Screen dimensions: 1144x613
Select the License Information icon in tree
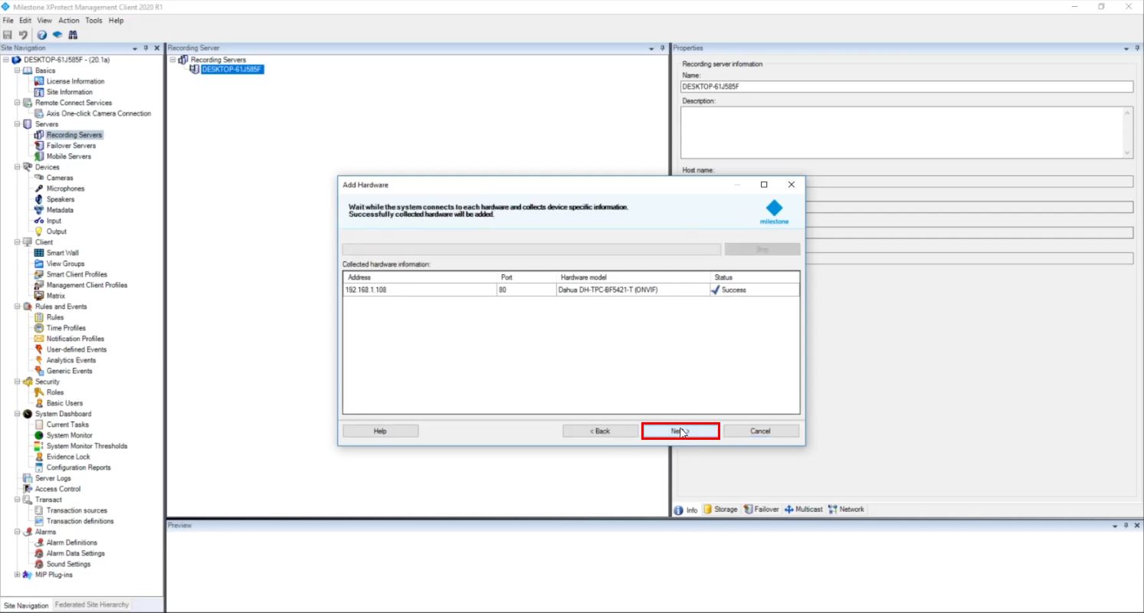click(39, 81)
